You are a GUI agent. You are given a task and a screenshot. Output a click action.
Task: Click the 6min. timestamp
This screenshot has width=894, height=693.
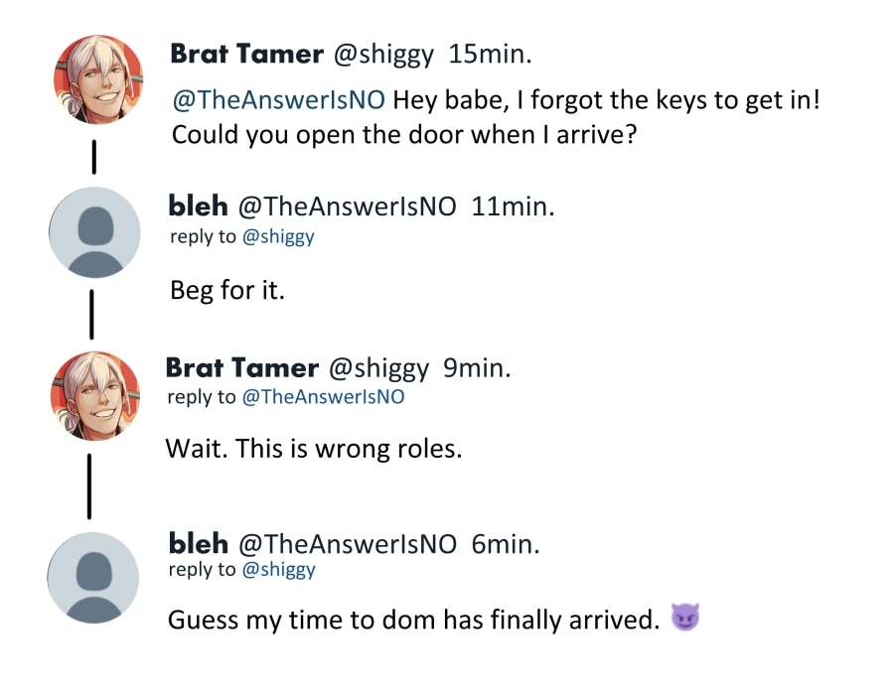(506, 543)
